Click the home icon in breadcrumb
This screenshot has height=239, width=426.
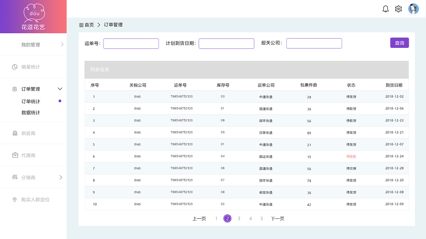(81, 25)
